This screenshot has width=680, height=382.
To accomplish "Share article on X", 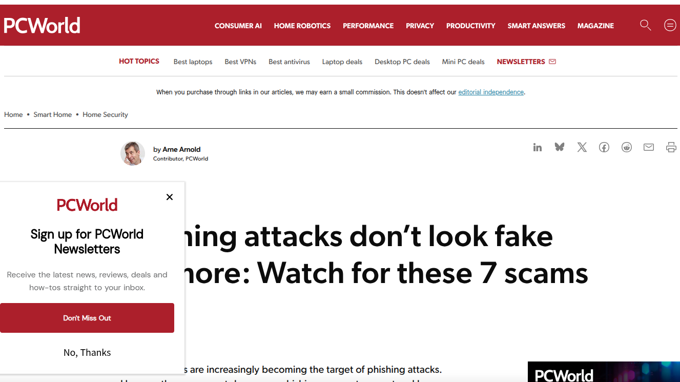I will point(582,148).
